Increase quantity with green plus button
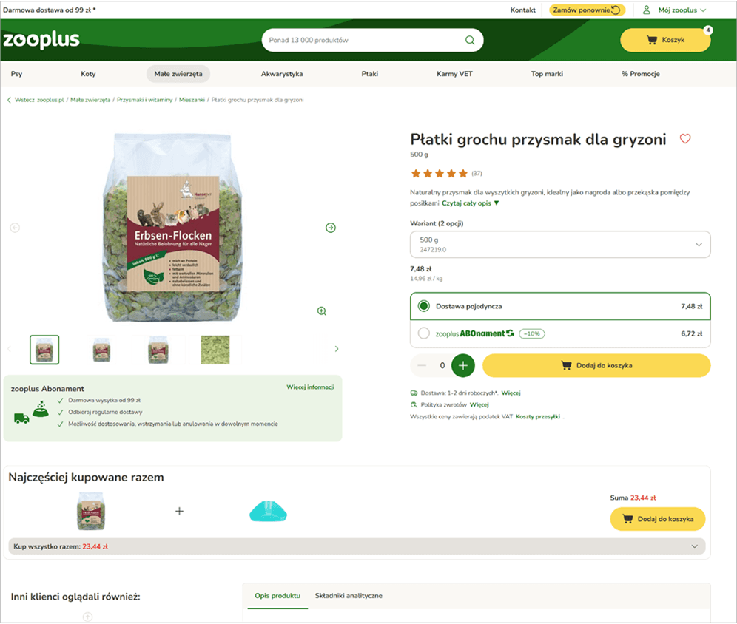 463,366
